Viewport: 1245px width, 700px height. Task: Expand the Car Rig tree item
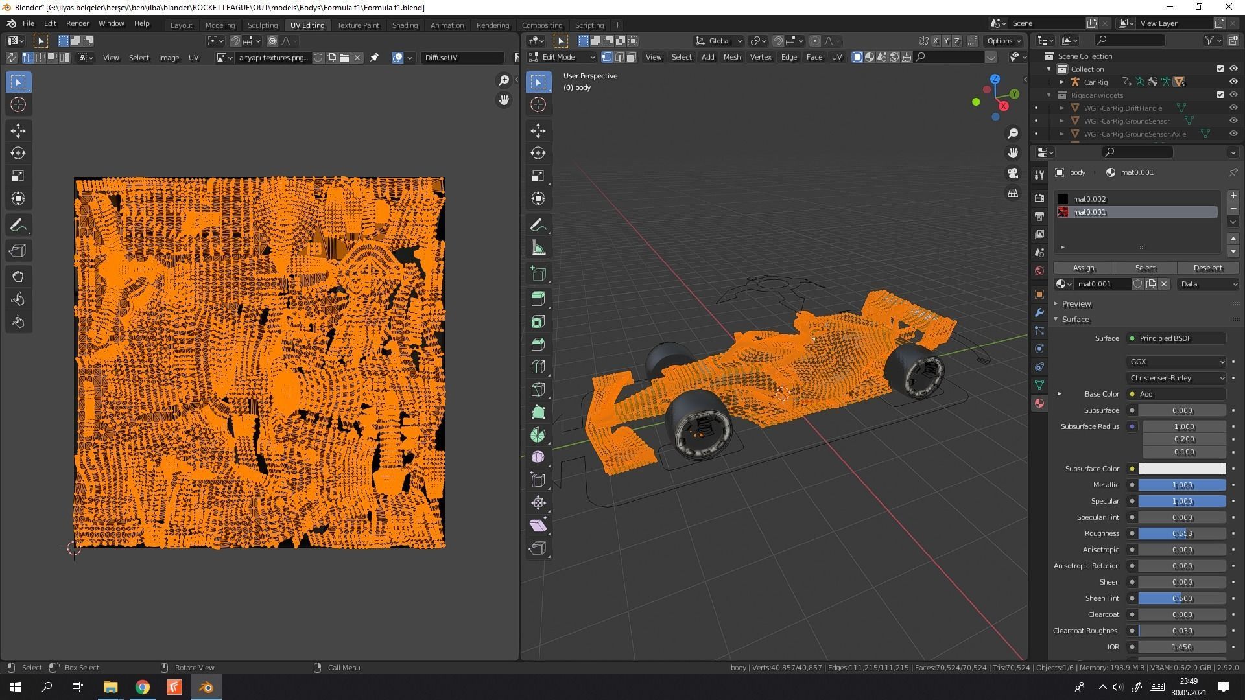pos(1061,82)
